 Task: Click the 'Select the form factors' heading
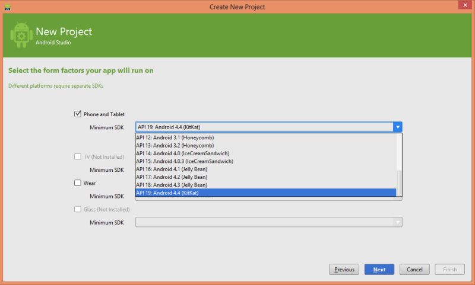[81, 71]
